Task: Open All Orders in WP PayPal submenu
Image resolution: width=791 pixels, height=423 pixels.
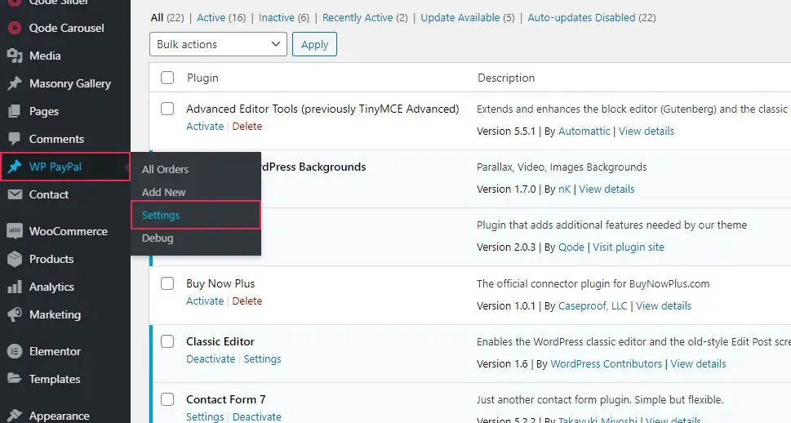Action: [165, 170]
